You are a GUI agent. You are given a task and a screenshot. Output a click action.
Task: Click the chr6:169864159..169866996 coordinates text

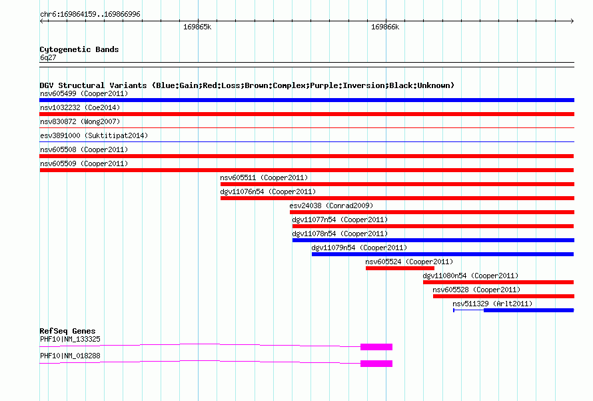click(90, 14)
